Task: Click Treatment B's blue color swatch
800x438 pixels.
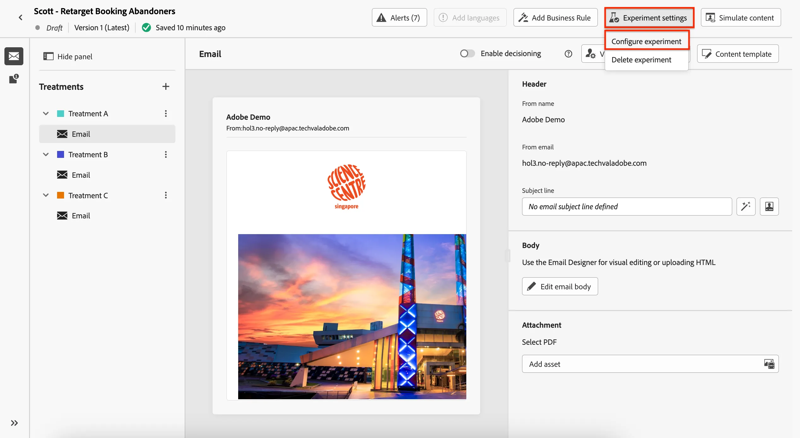Action: (x=60, y=154)
